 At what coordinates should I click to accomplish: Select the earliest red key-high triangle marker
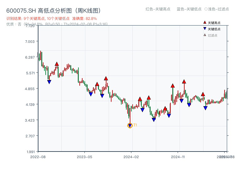pos(57,64)
